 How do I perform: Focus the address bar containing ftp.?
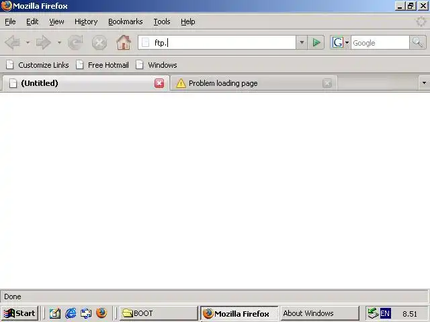click(216, 42)
